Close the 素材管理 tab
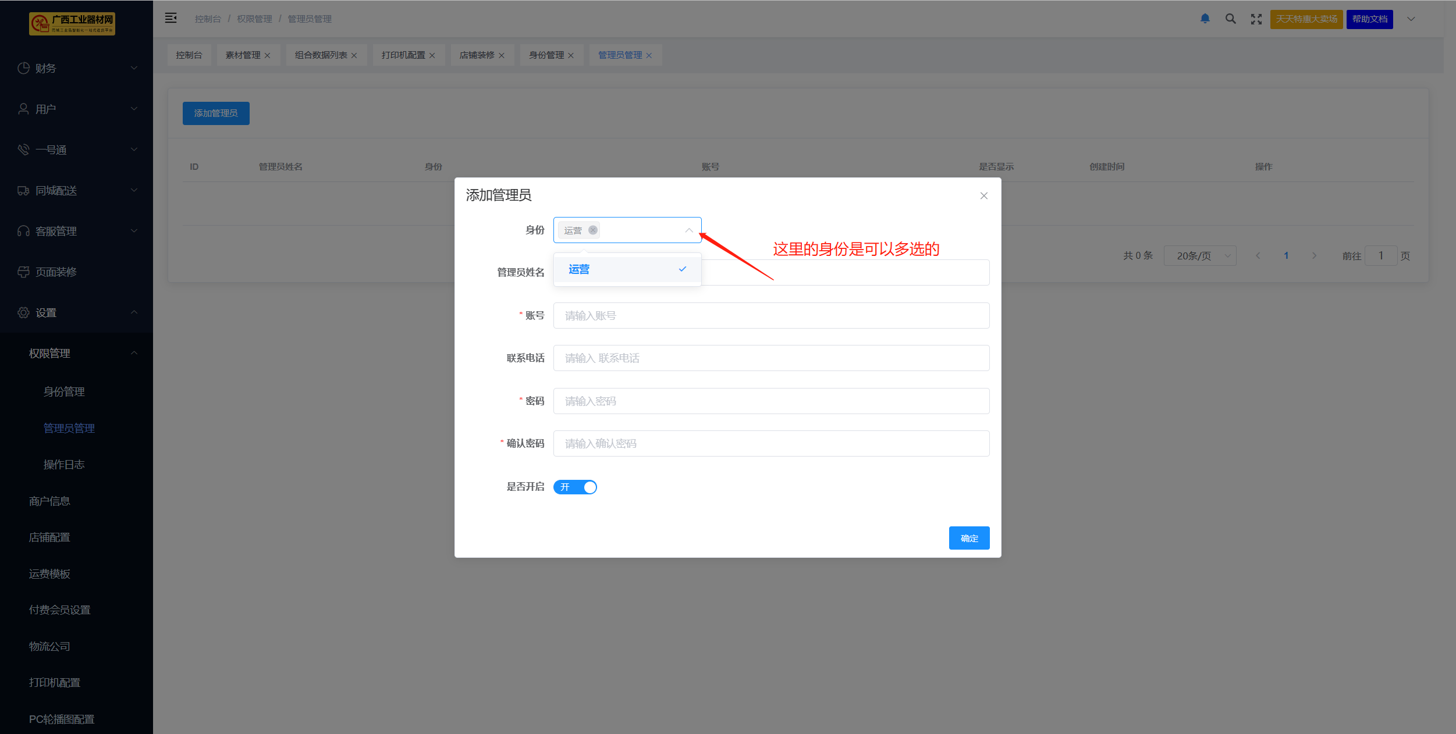 click(267, 55)
